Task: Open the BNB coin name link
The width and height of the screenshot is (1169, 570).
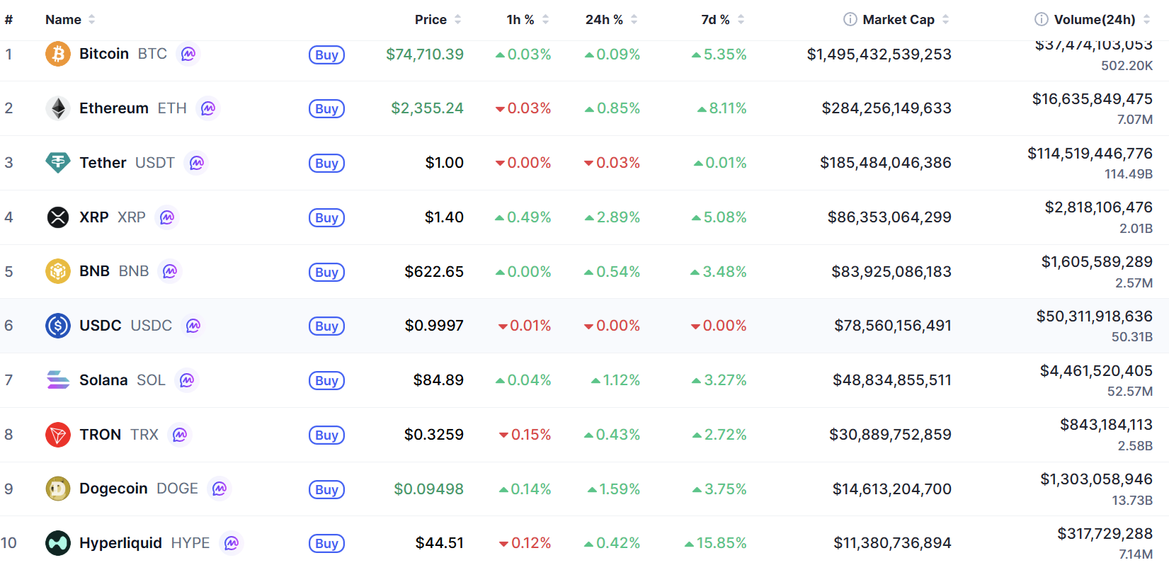Action: tap(94, 271)
